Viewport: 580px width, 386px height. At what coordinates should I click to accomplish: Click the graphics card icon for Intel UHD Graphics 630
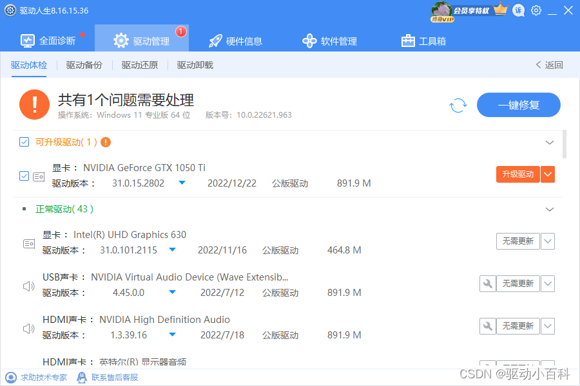29,243
